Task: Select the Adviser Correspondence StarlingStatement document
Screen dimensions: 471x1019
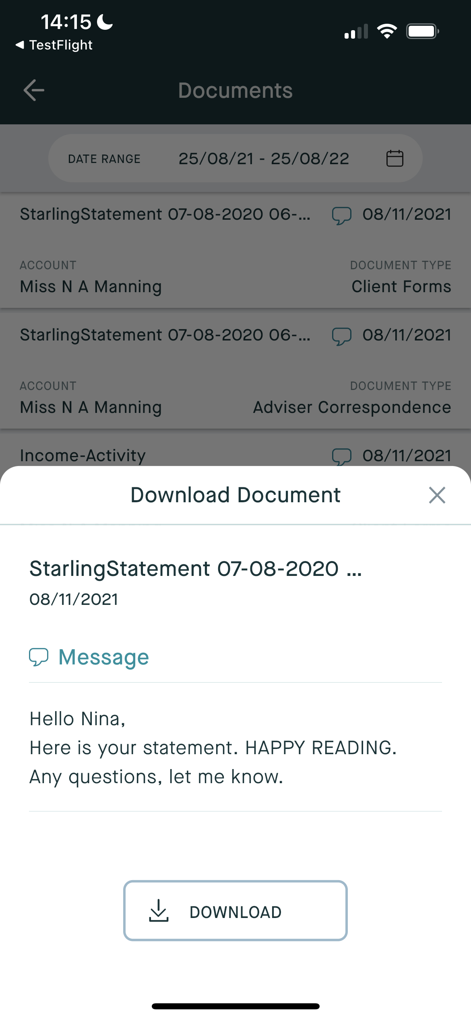Action: pos(165,370)
